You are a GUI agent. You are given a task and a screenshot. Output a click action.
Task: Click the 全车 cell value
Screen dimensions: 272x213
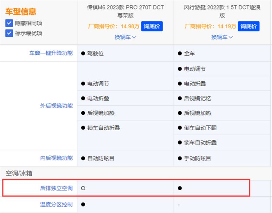click(189, 53)
